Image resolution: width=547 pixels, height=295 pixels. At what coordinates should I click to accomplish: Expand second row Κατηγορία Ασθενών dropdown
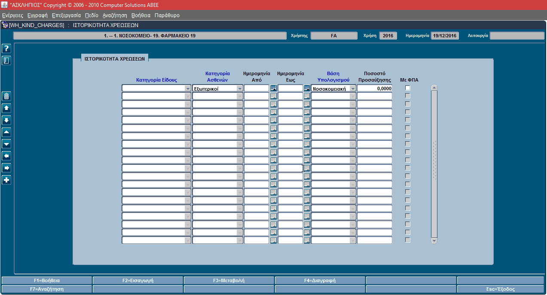pos(240,96)
